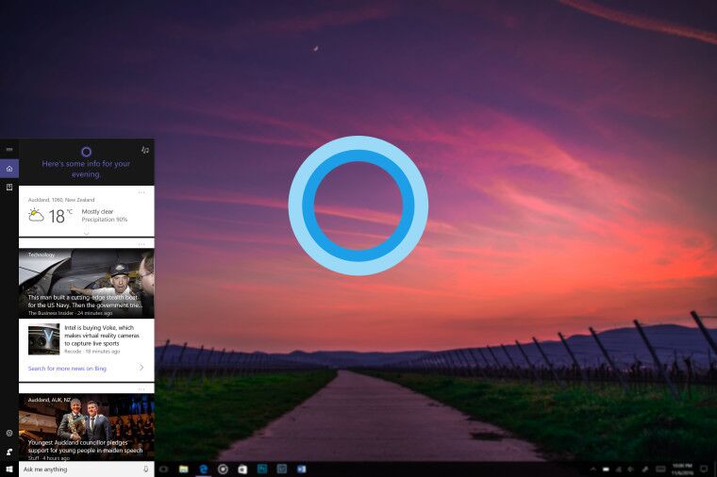Show hidden system tray icons

[592, 469]
